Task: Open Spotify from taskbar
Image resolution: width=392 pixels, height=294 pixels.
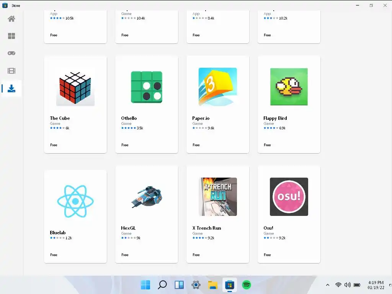Action: (x=247, y=285)
